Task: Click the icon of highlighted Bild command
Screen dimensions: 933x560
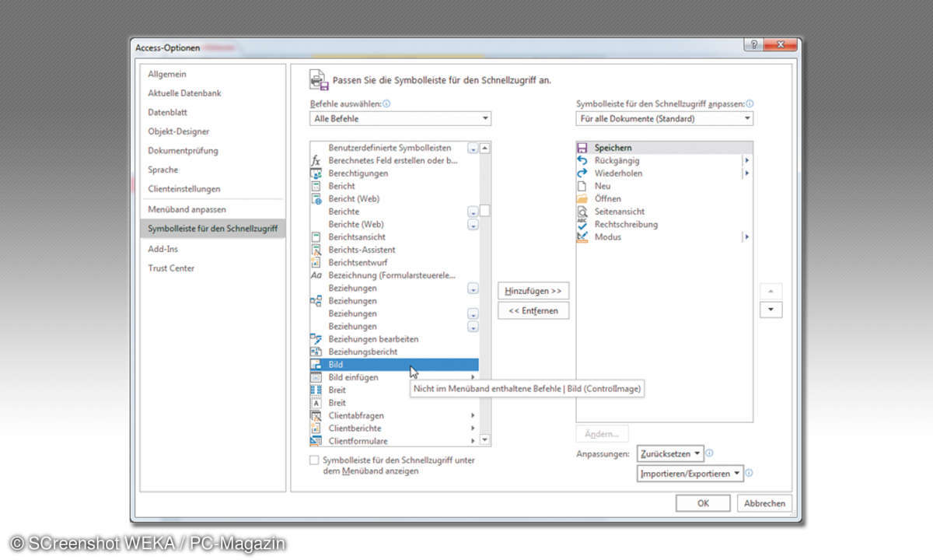Action: 316,365
